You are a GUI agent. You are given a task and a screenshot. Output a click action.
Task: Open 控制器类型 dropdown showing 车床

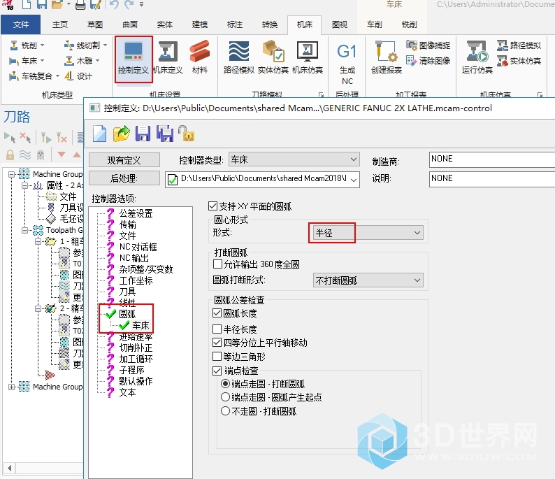tap(294, 159)
